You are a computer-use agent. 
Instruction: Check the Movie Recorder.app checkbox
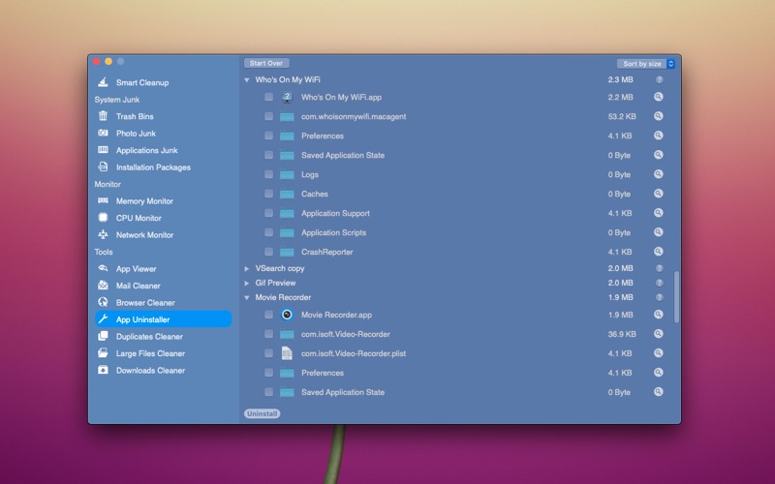[268, 315]
